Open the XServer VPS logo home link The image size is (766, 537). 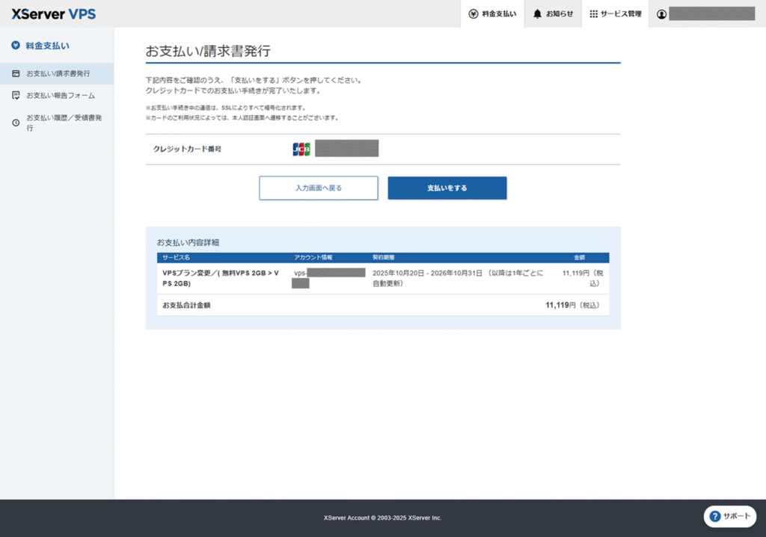click(53, 13)
